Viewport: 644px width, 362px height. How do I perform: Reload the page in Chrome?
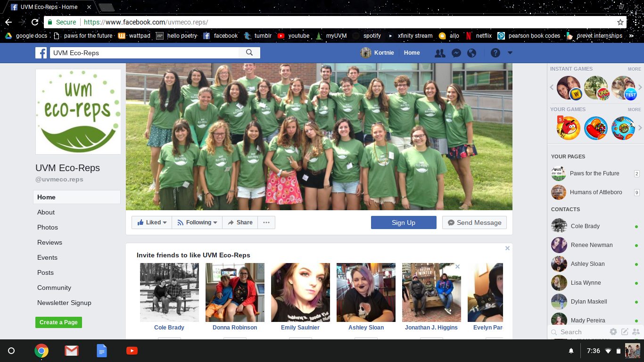pos(35,22)
